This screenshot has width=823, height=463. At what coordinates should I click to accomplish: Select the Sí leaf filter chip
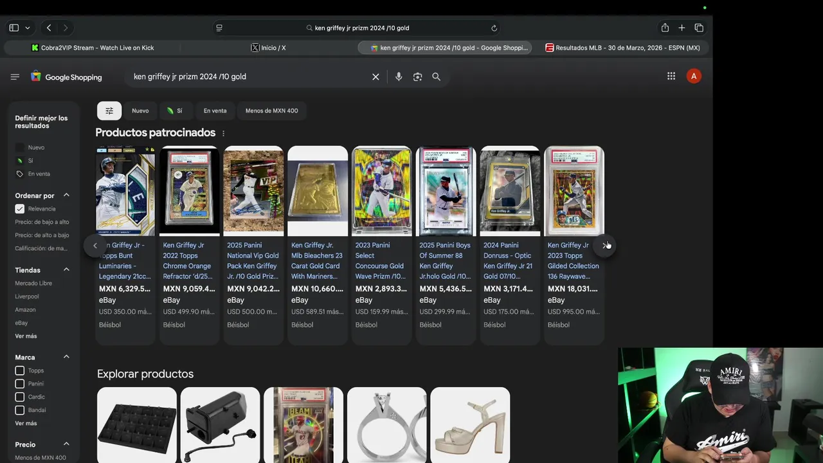tap(174, 111)
